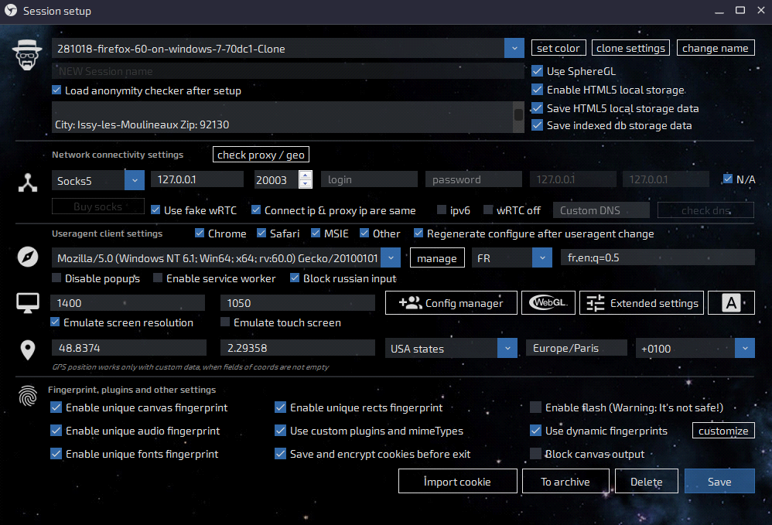Click the Save button
Screen dimensions: 772x525
click(719, 482)
